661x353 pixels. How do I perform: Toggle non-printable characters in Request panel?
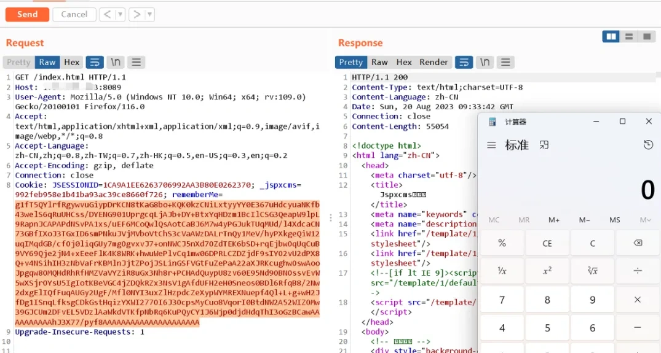[x=116, y=62]
